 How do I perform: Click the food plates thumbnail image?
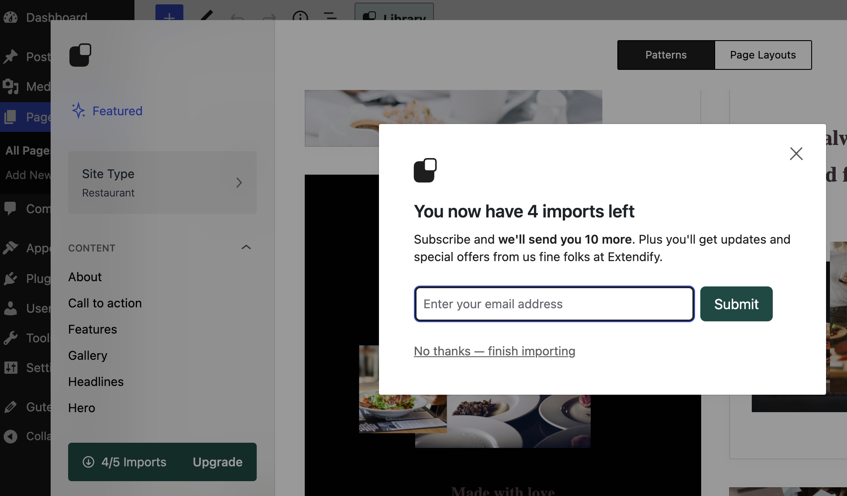[x=502, y=421]
